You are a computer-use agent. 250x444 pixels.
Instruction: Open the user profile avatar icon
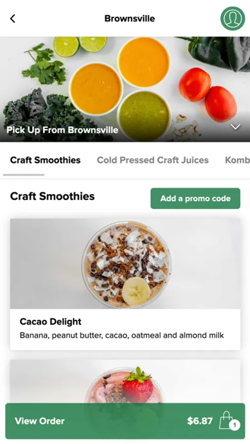click(x=232, y=18)
